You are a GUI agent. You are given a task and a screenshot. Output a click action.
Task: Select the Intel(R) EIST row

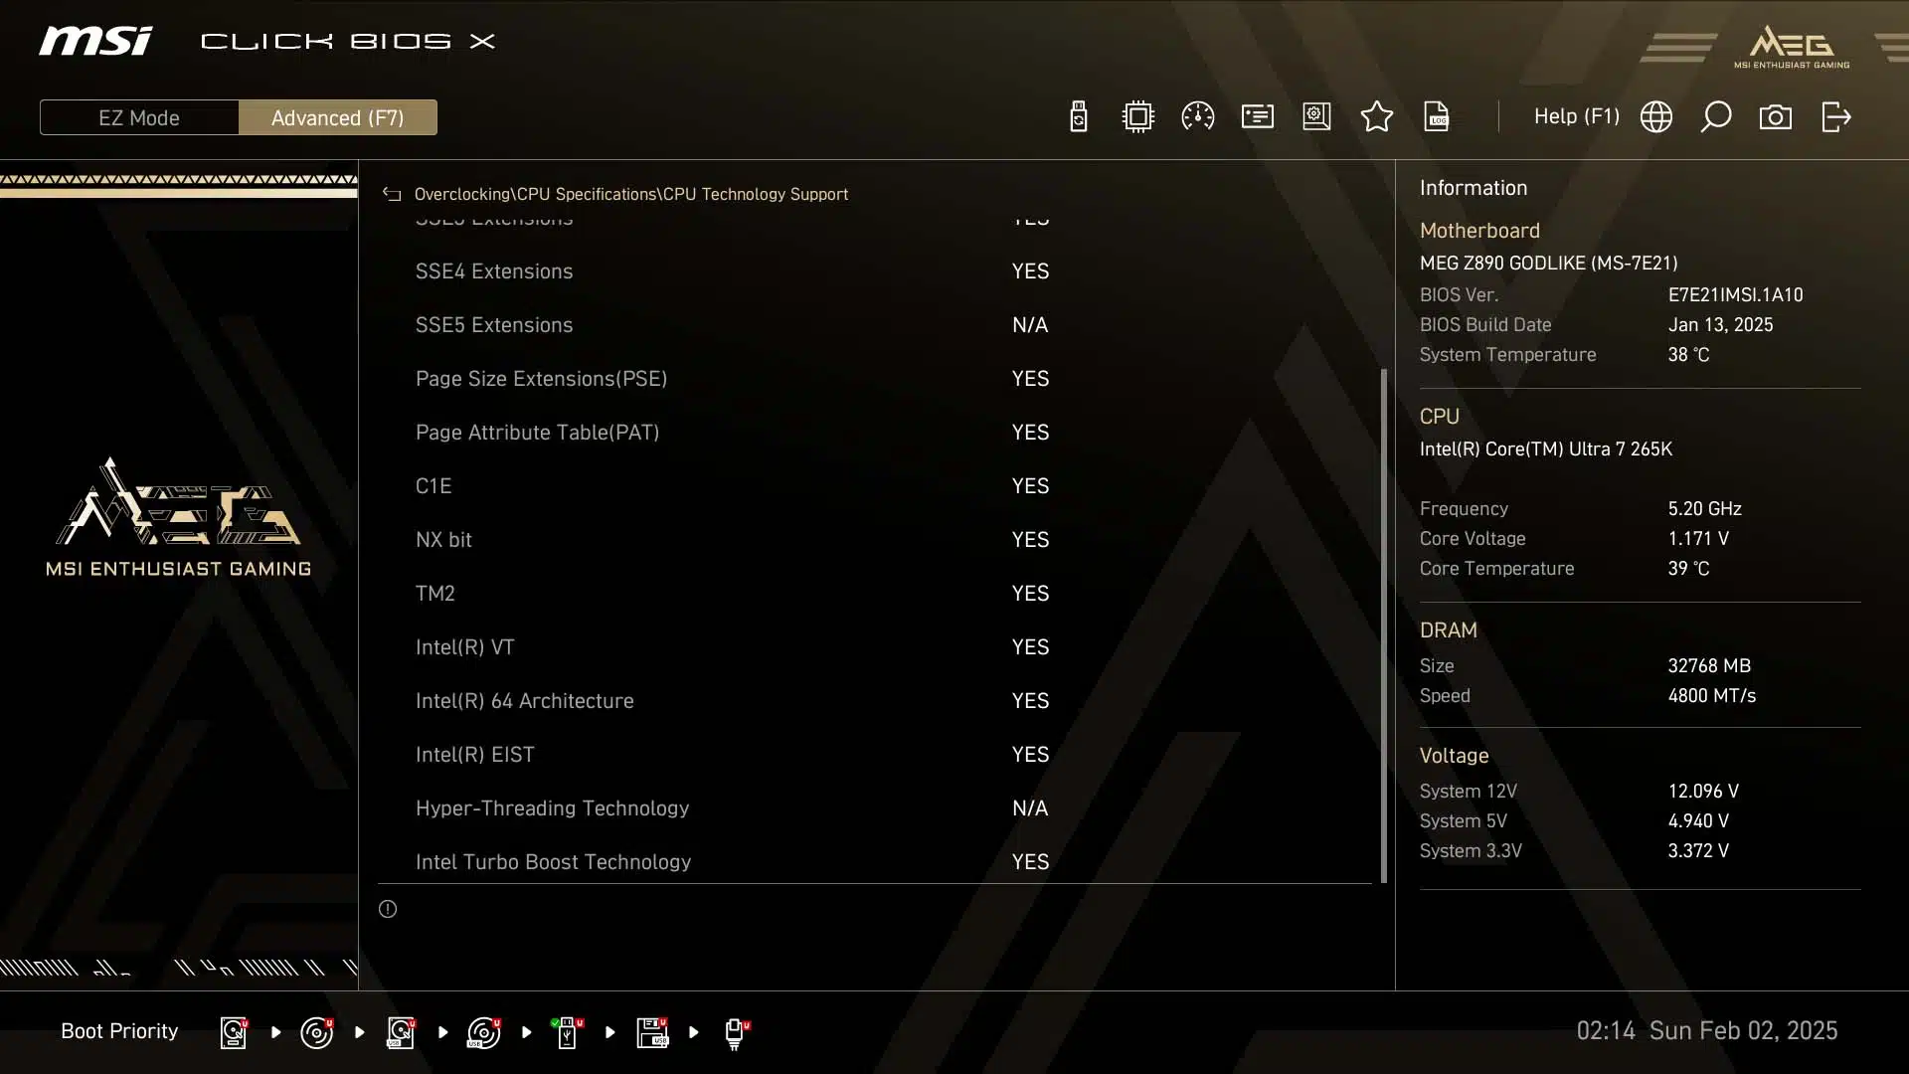(875, 755)
